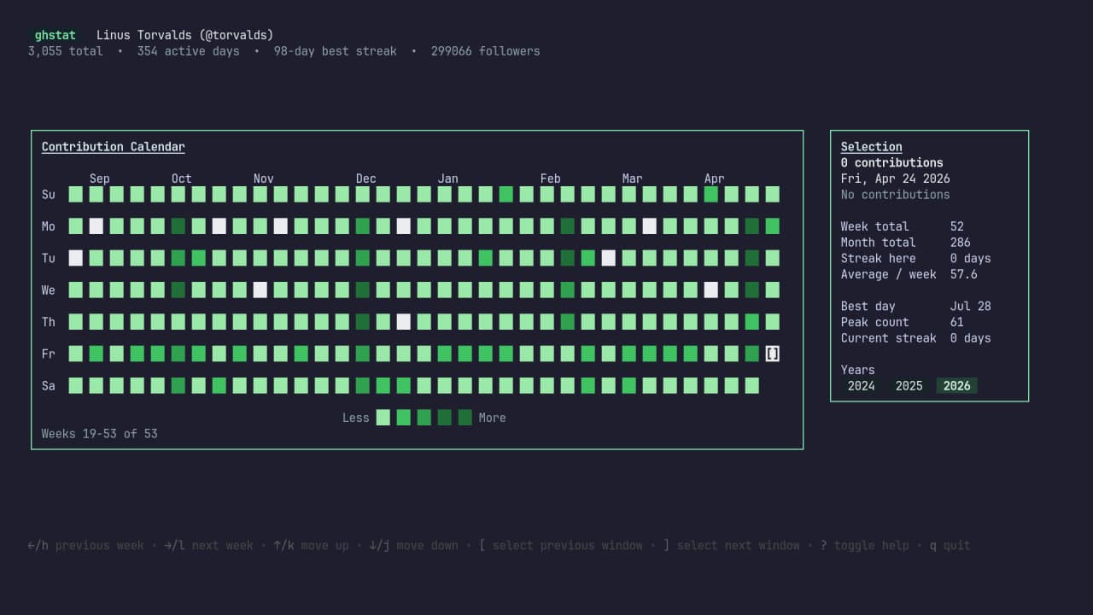Click the lightest legend swatch beside Less
This screenshot has height=615, width=1093.
point(383,418)
